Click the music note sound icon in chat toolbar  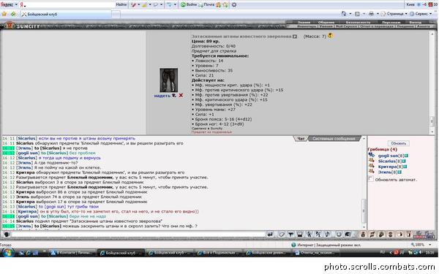tap(327, 235)
